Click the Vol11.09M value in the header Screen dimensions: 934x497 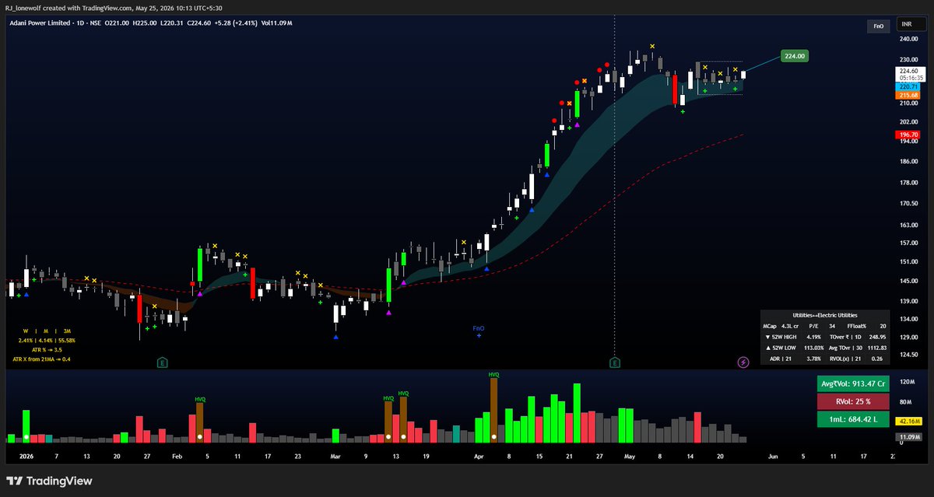coord(277,25)
